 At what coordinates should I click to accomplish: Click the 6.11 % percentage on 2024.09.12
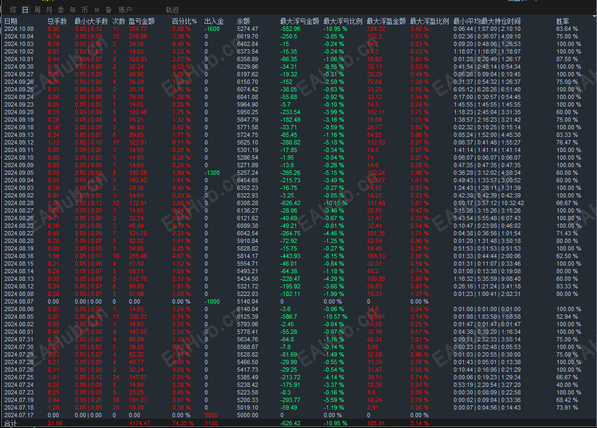tap(182, 142)
